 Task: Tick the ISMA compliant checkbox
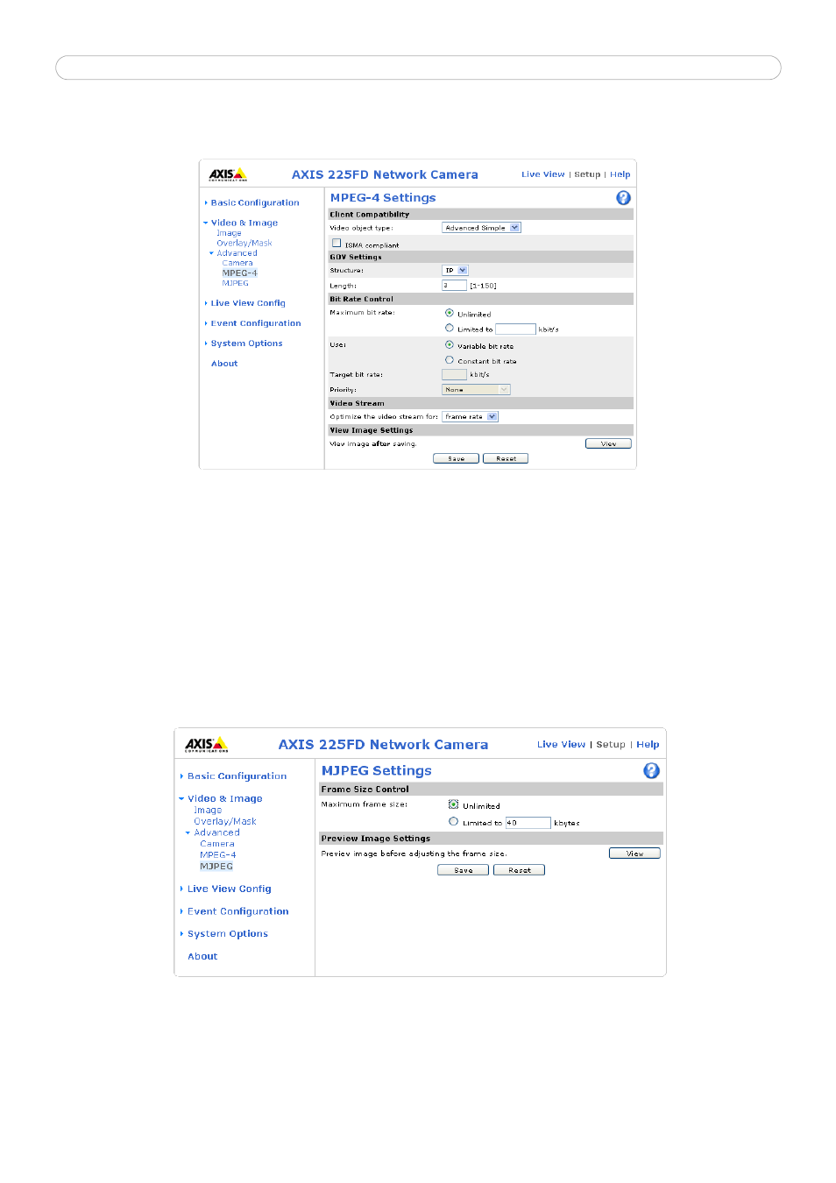coord(337,243)
